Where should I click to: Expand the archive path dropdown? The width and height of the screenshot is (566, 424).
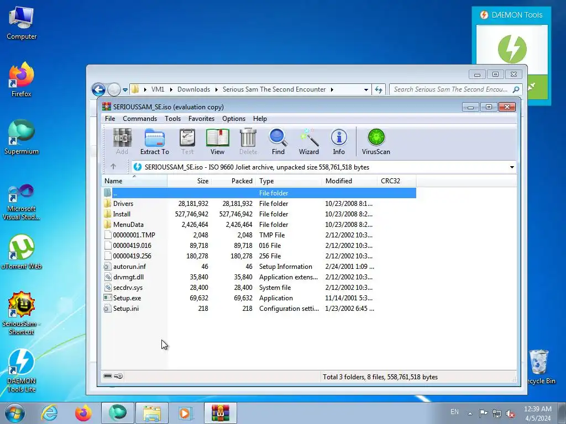click(x=512, y=167)
